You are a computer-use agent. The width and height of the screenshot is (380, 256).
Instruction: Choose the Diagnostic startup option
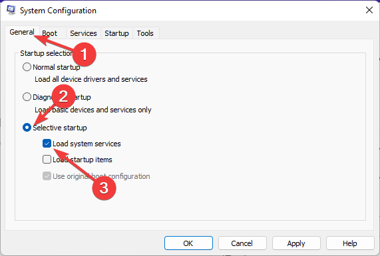(x=27, y=97)
